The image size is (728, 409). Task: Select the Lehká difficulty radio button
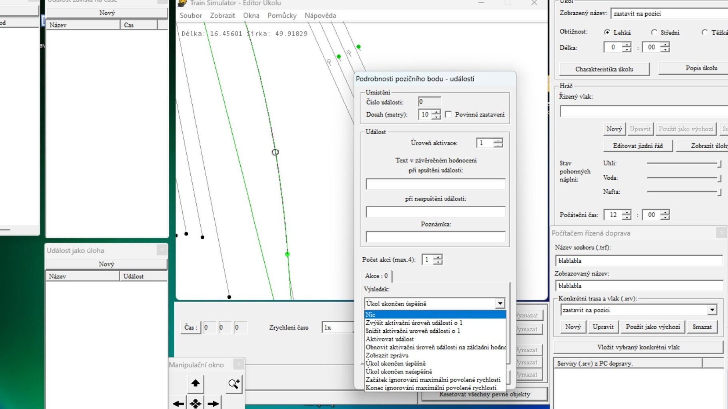click(607, 32)
